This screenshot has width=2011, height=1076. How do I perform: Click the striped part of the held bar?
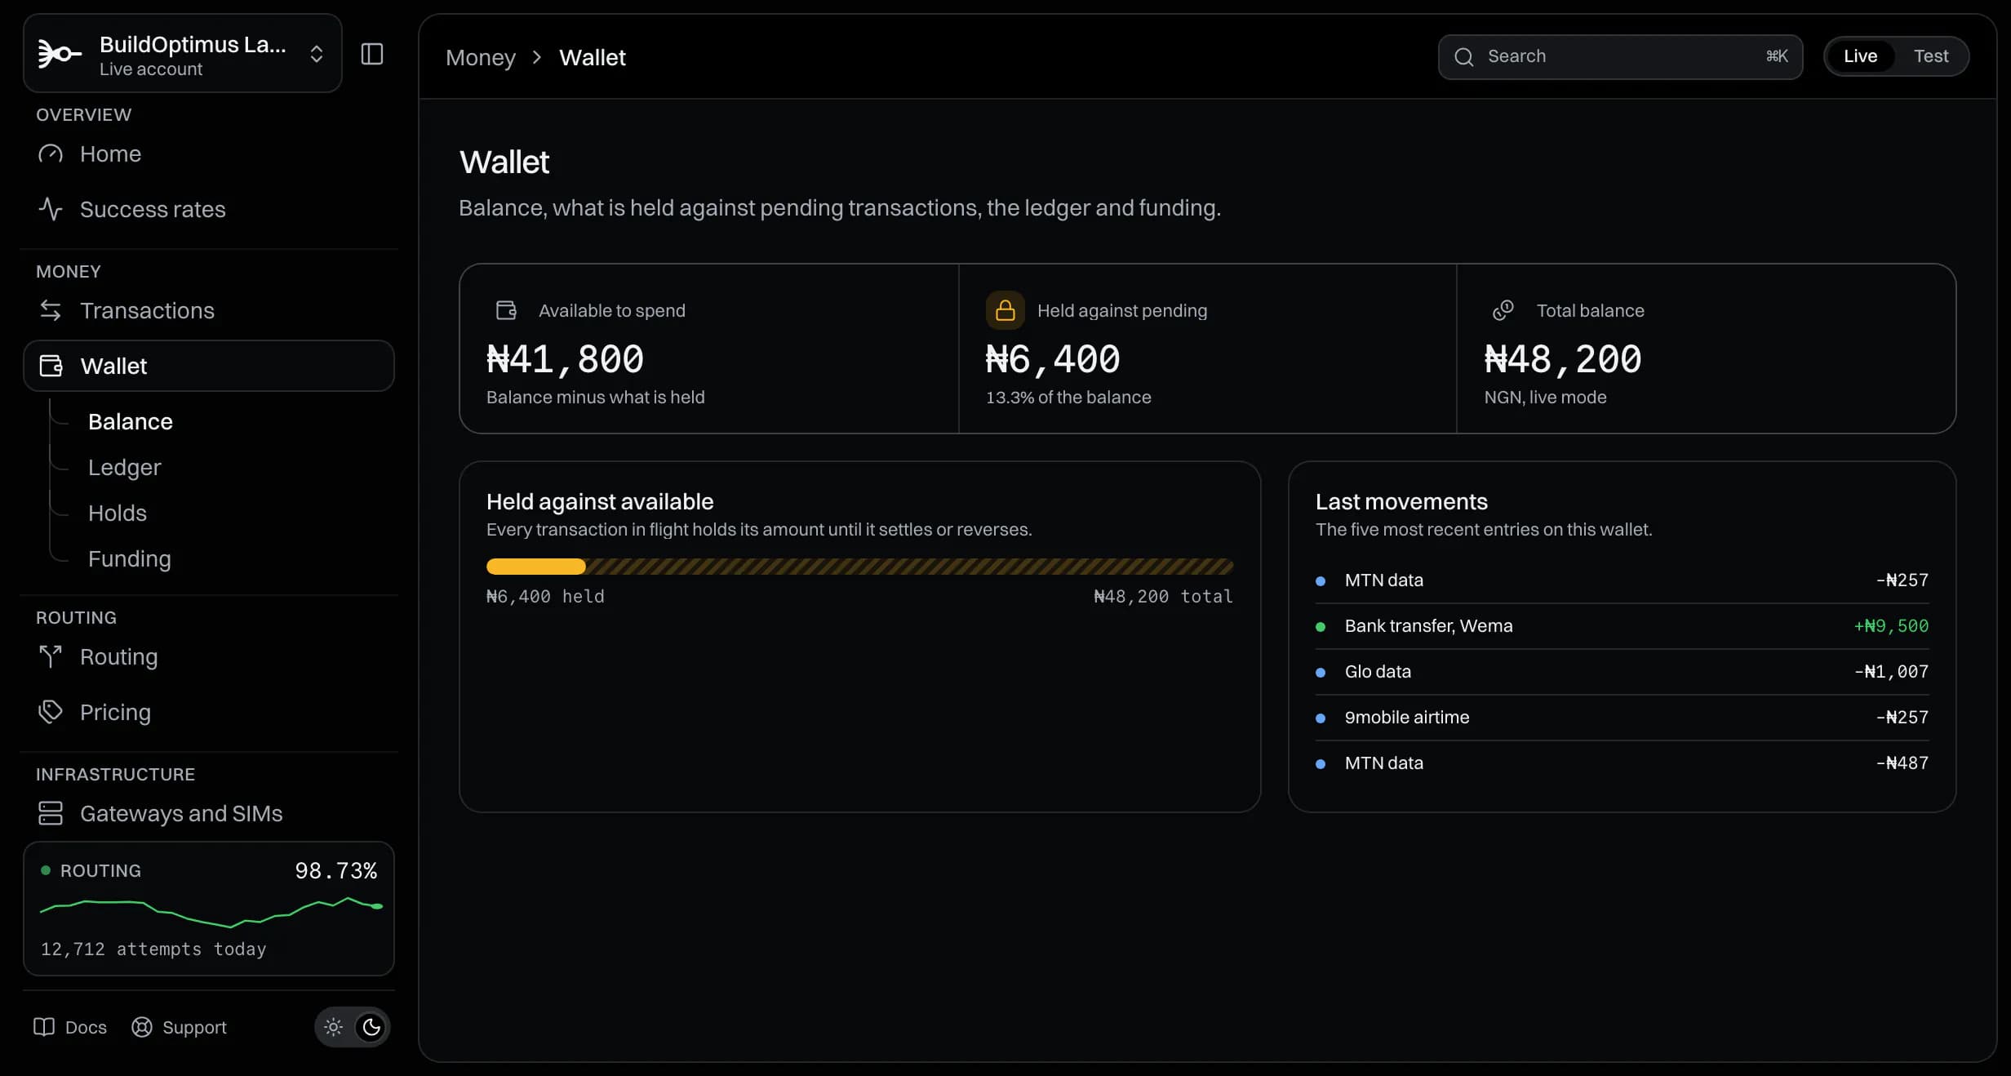pyautogui.click(x=909, y=567)
